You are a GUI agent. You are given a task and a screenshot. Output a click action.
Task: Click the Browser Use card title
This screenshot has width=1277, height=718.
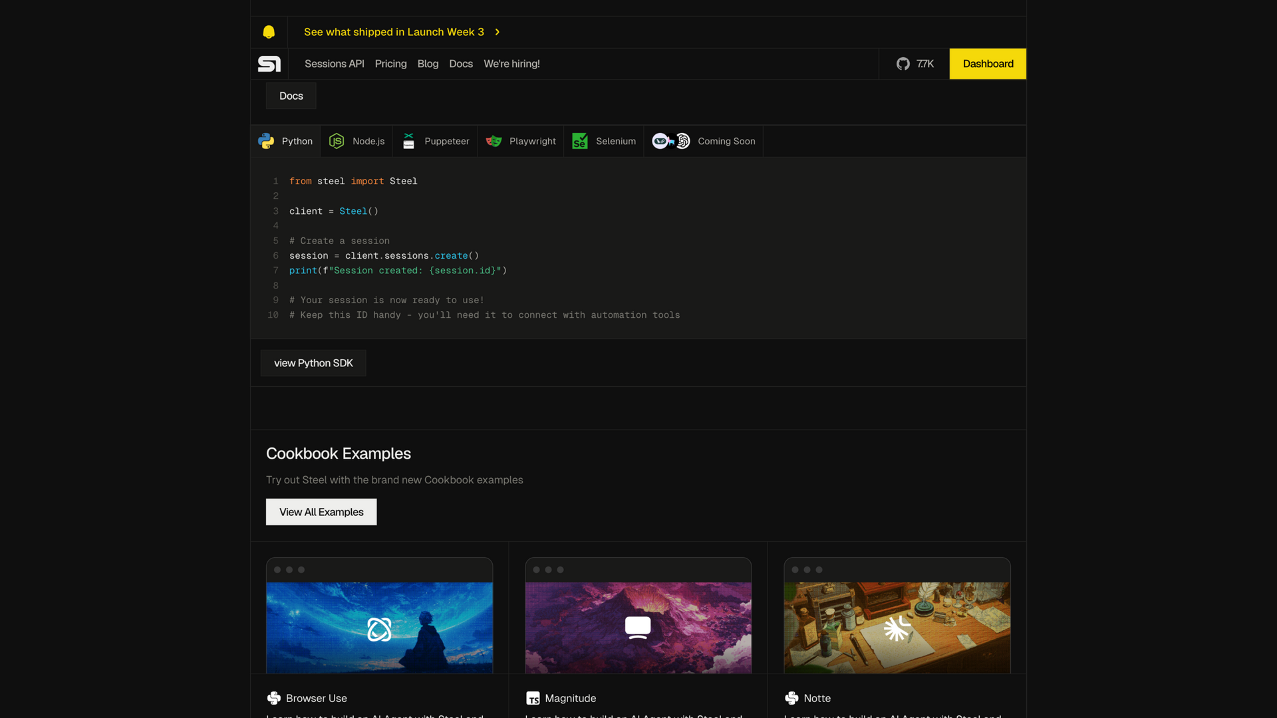coord(317,698)
